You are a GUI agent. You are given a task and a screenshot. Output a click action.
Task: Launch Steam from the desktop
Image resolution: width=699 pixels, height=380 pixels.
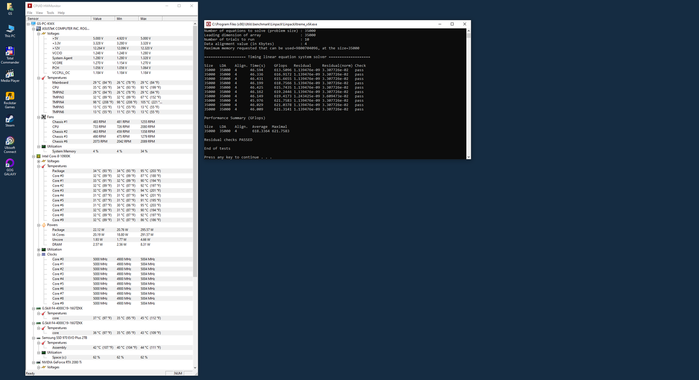10,121
